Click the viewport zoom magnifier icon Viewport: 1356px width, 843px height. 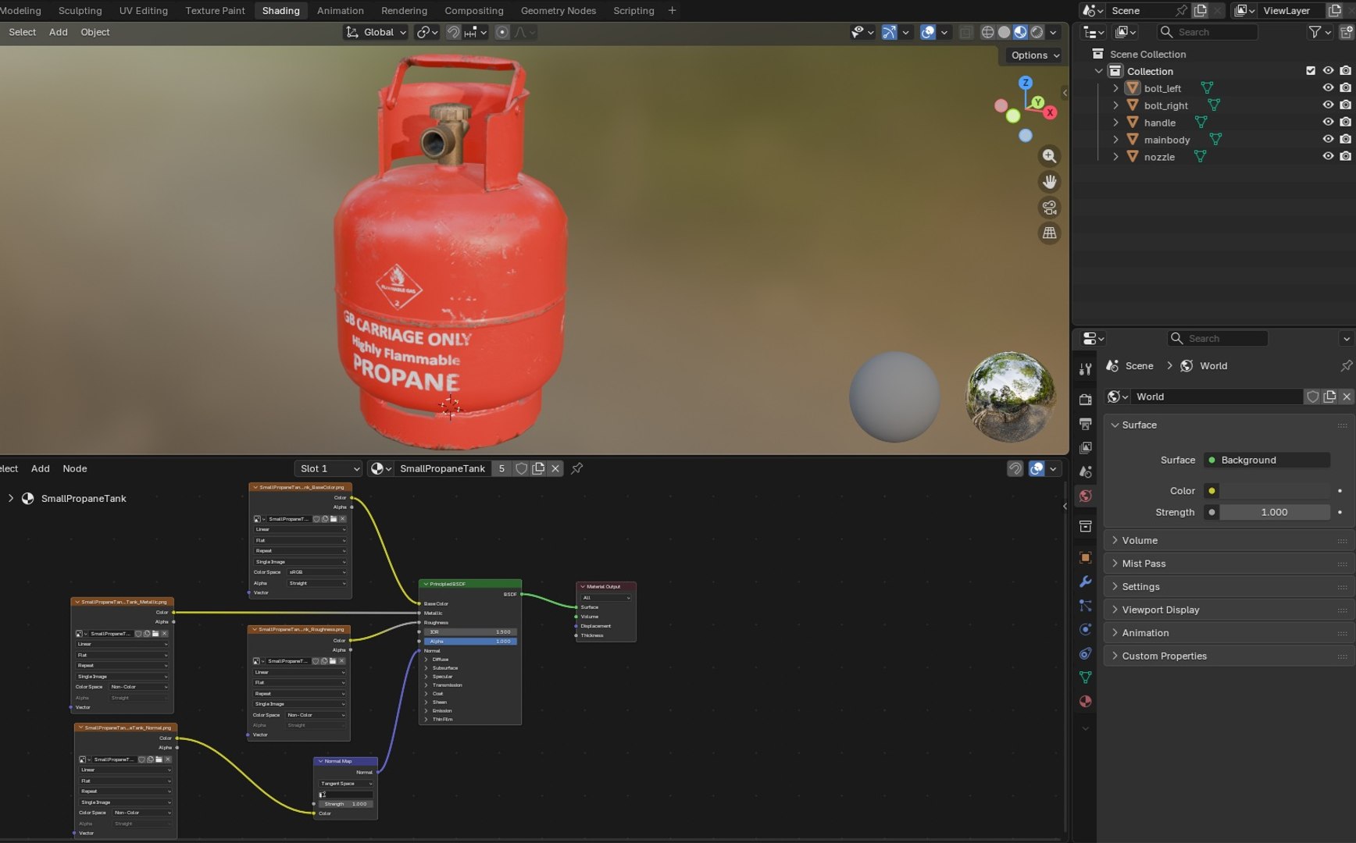(1049, 156)
